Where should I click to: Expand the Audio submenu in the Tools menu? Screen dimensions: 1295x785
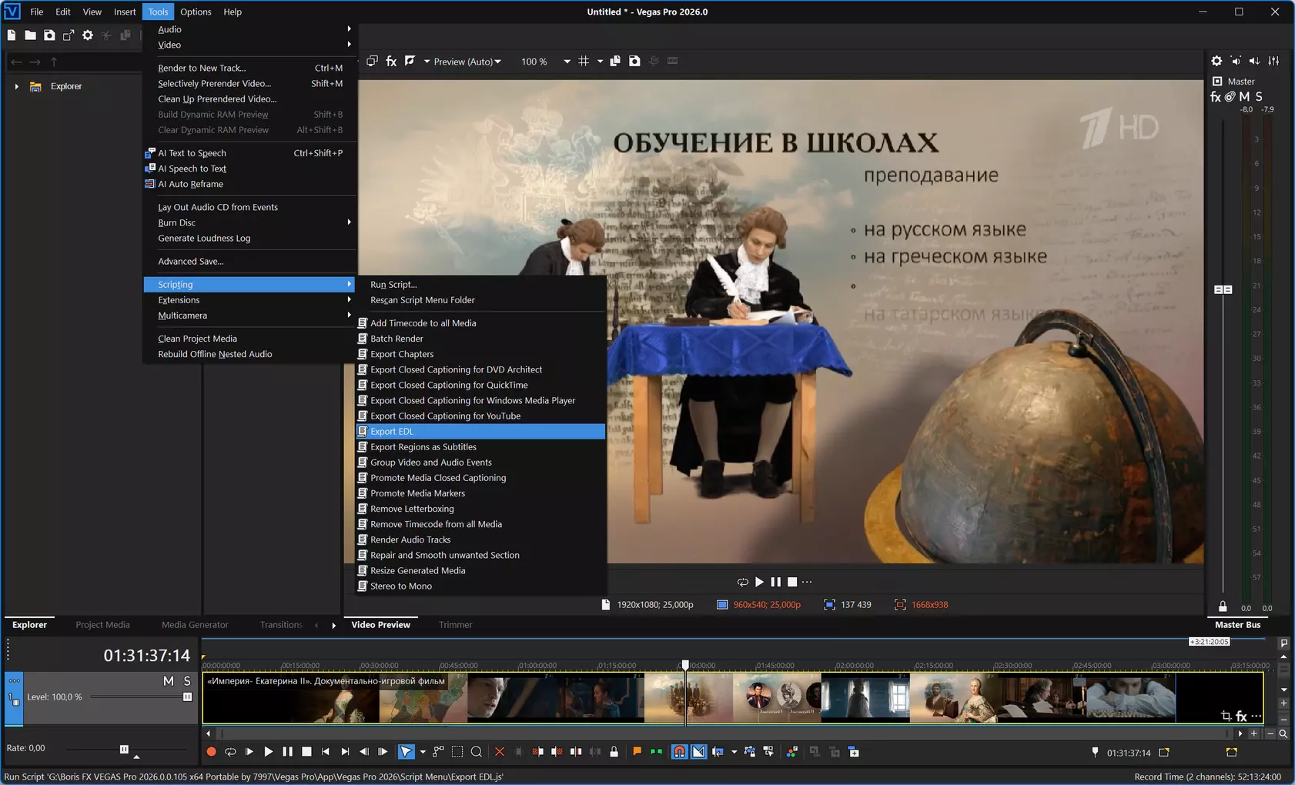coord(249,29)
